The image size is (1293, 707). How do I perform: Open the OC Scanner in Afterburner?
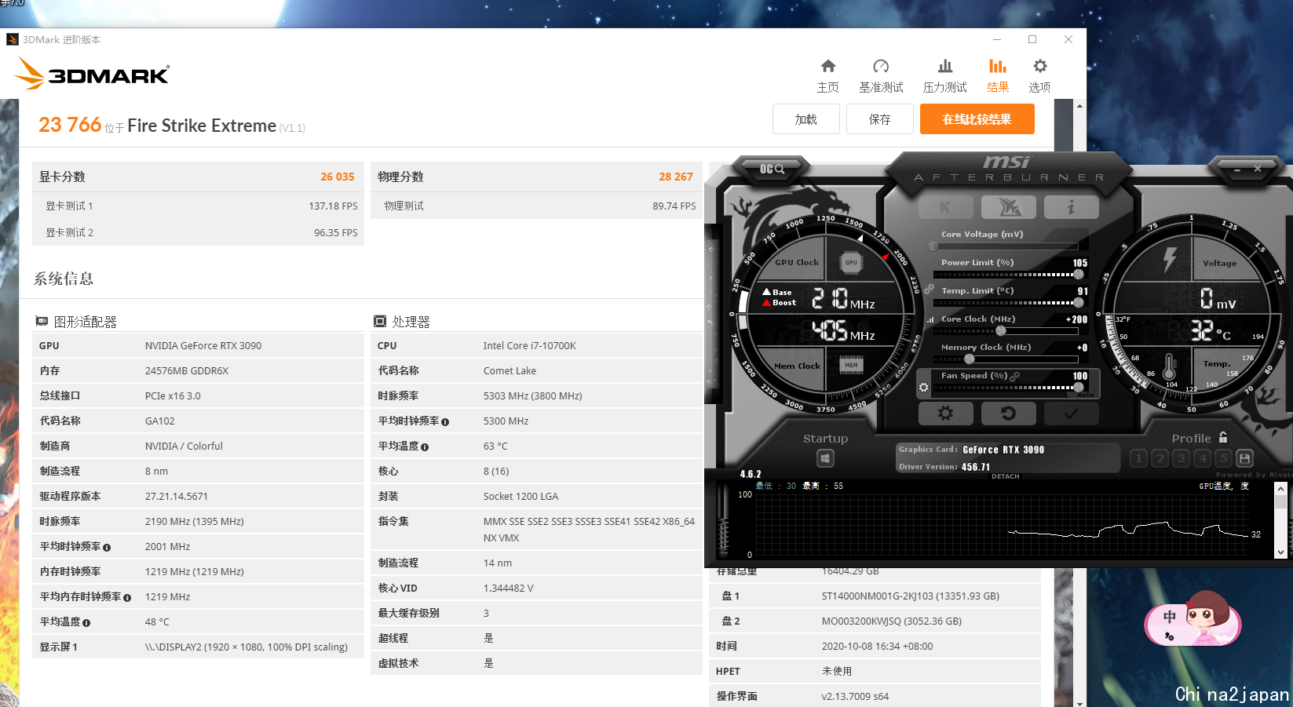773,169
